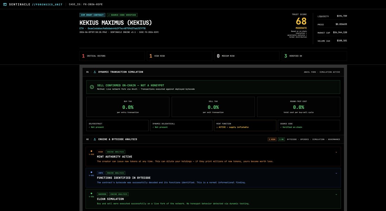
Task: Expand the Clean Simulation finding chevron
Action: pyautogui.click(x=336, y=194)
